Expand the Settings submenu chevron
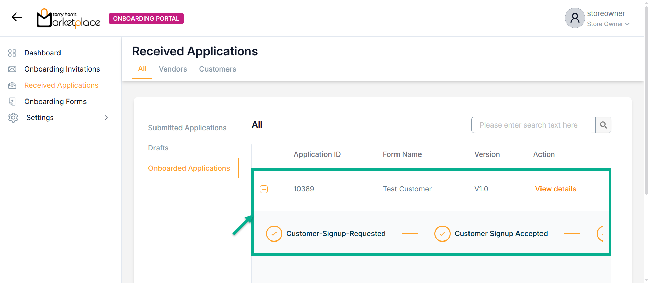 point(106,118)
